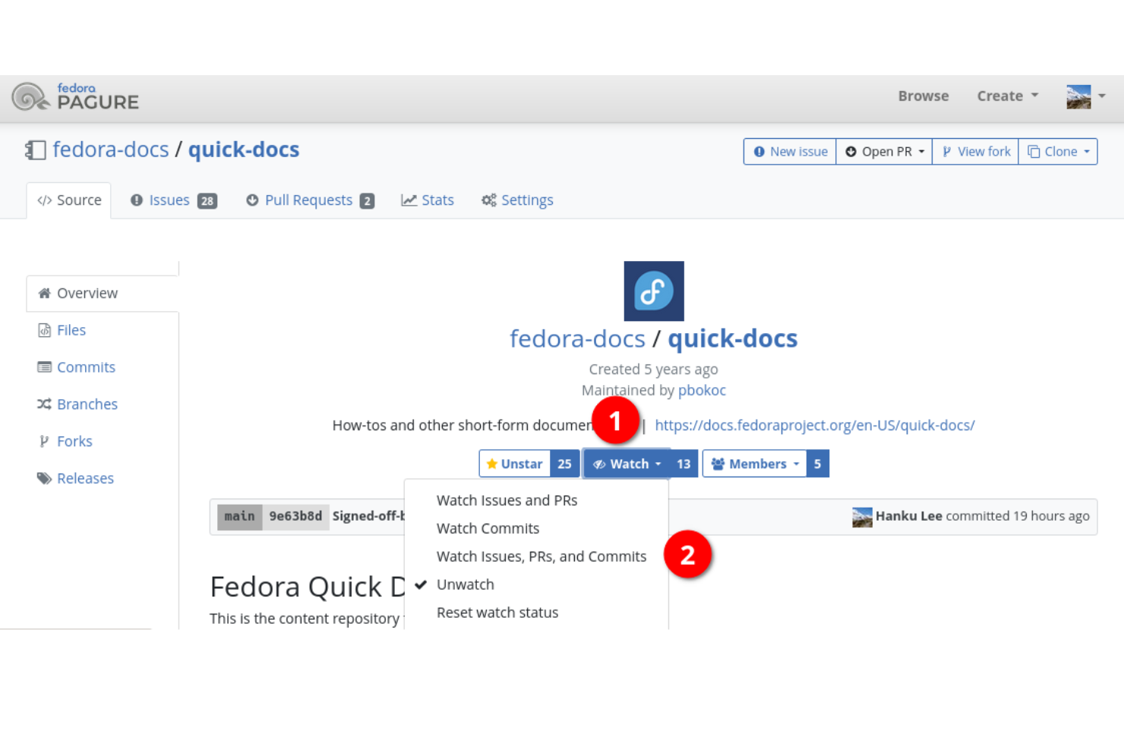Open the pbokoc maintainer profile link
This screenshot has height=749, width=1124.
702,390
